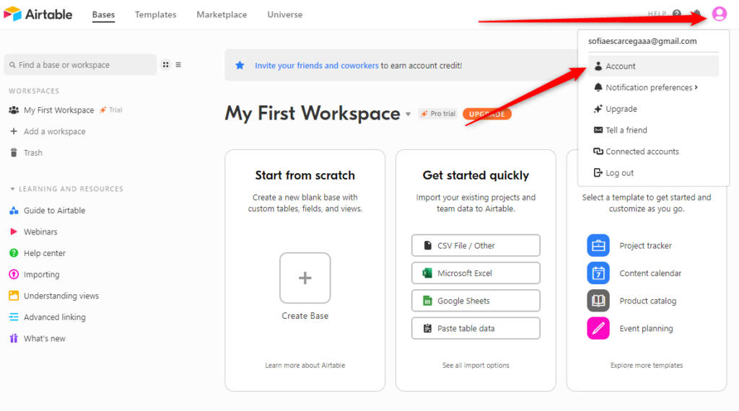Select Tell a friend menu item
This screenshot has width=739, height=411.
[653, 130]
